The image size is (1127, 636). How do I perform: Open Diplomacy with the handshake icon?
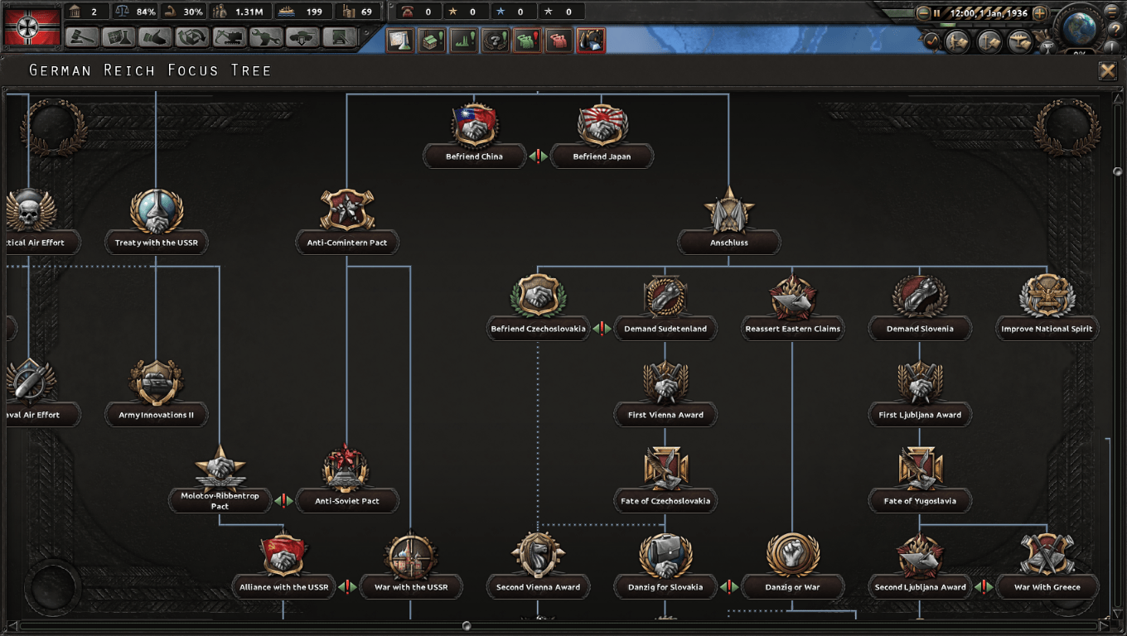(x=155, y=37)
